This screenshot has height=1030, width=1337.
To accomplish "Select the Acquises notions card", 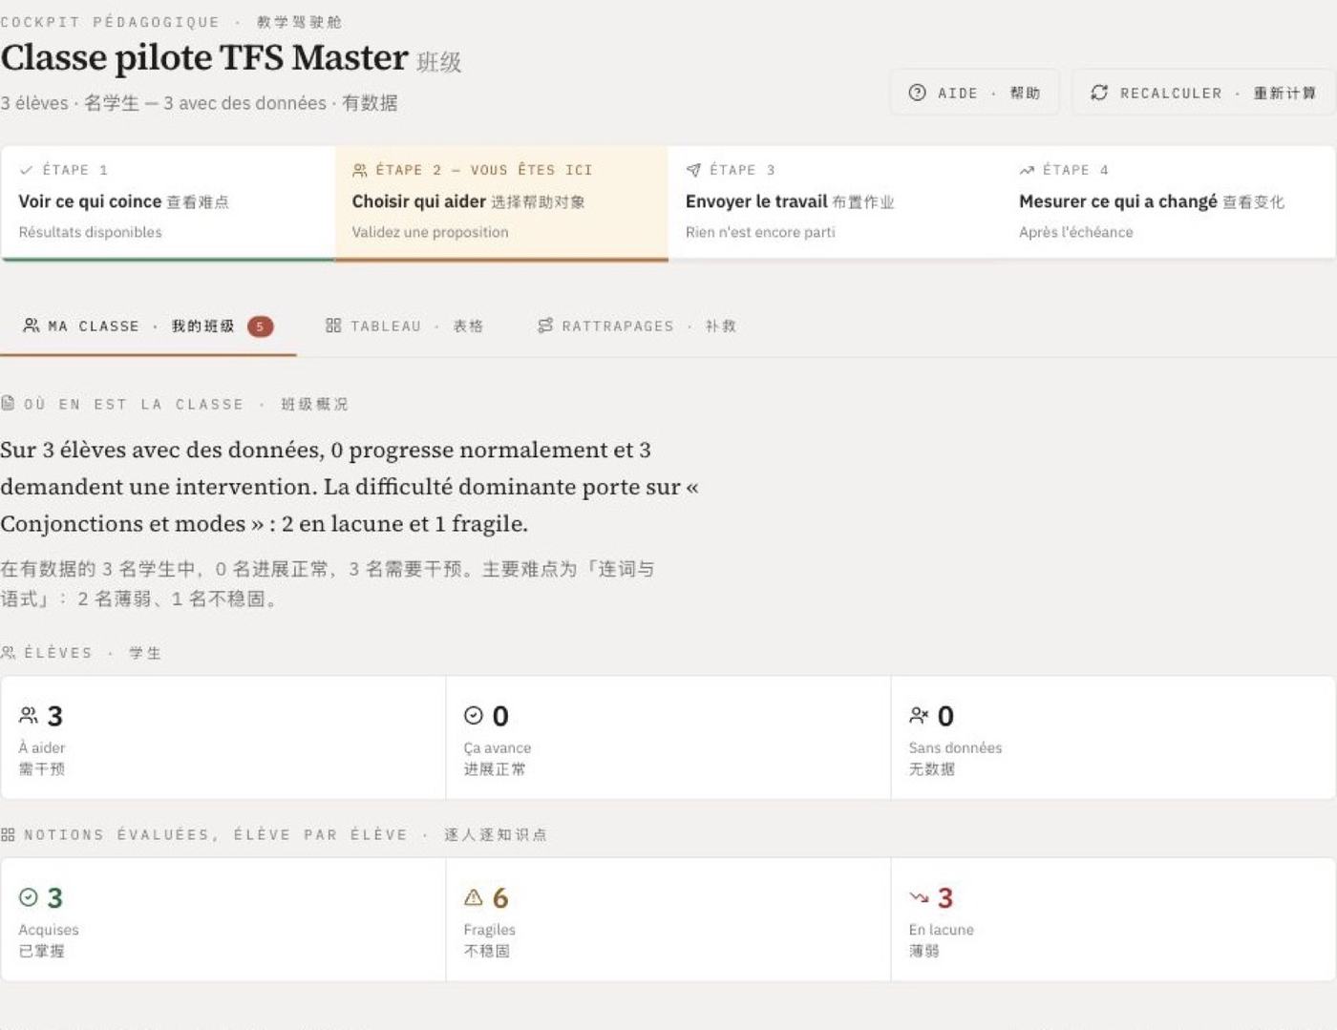I will pos(223,919).
